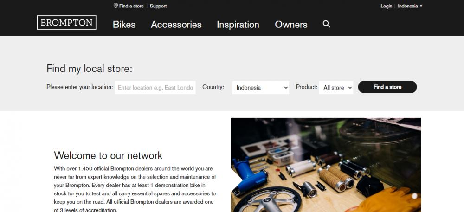Screen dimensions: 464x212
Task: Go to the Inspiration menu
Action: (238, 25)
